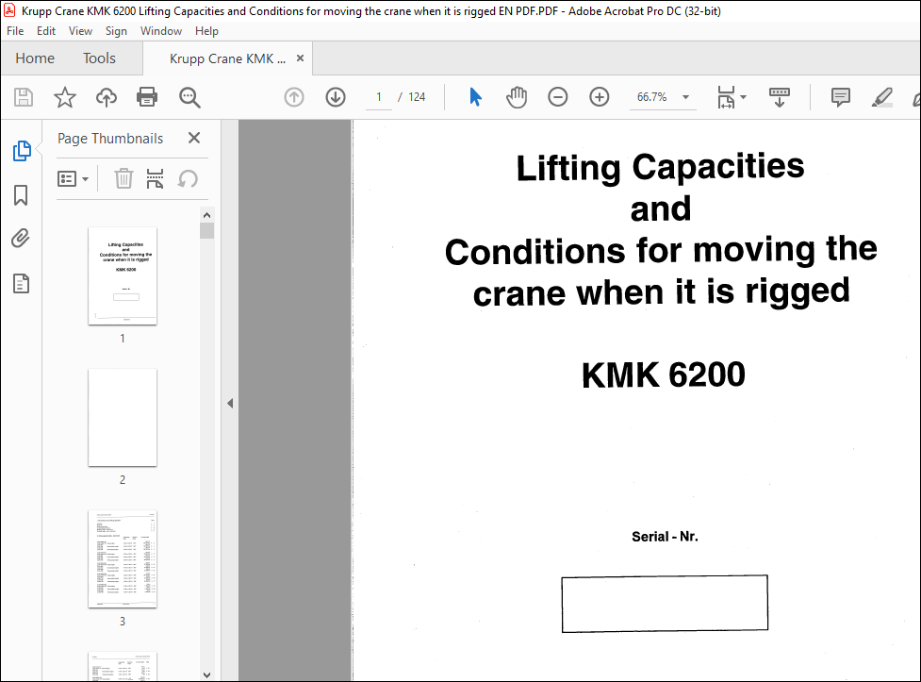Click the Serial-Nr. empty box on page
This screenshot has width=921, height=682.
[x=665, y=603]
